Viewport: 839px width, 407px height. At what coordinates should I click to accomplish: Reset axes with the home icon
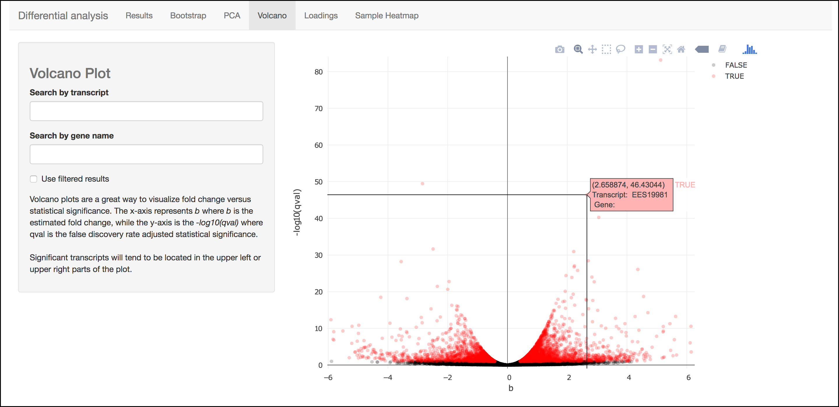(x=681, y=50)
